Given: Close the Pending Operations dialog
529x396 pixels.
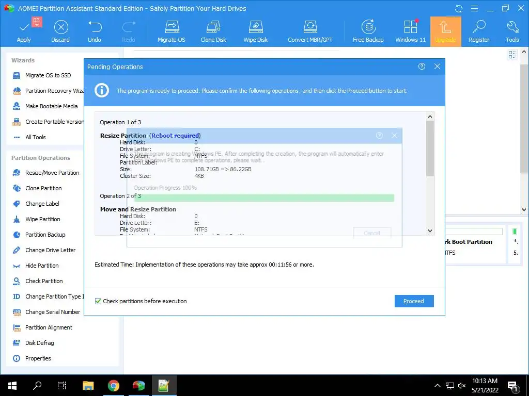Looking at the screenshot, I should tap(437, 67).
